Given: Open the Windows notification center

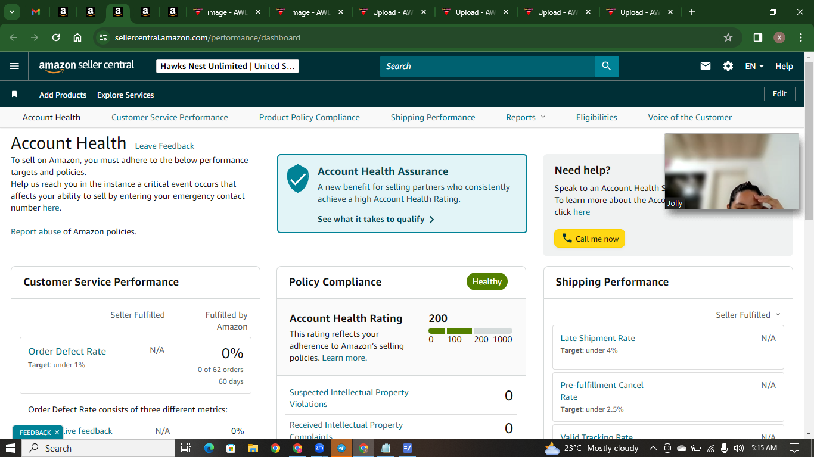Looking at the screenshot, I should tap(794, 448).
